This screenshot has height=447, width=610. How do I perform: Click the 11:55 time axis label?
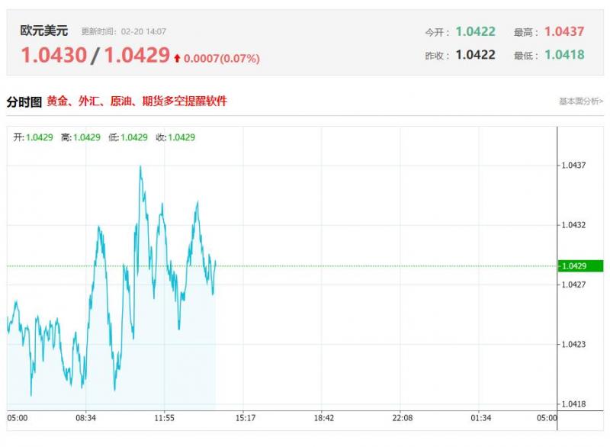pos(164,418)
